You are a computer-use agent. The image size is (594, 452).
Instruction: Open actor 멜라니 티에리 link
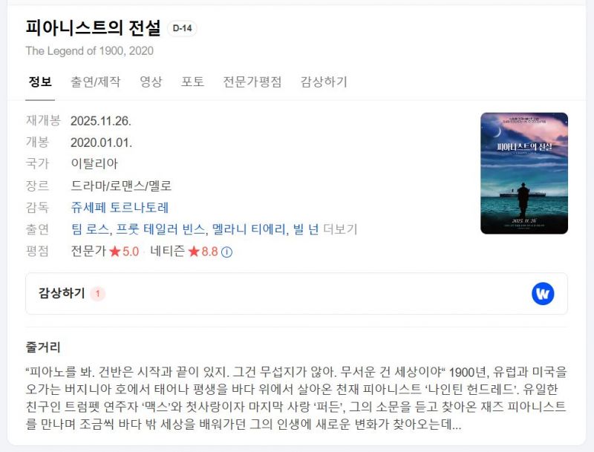tap(249, 229)
